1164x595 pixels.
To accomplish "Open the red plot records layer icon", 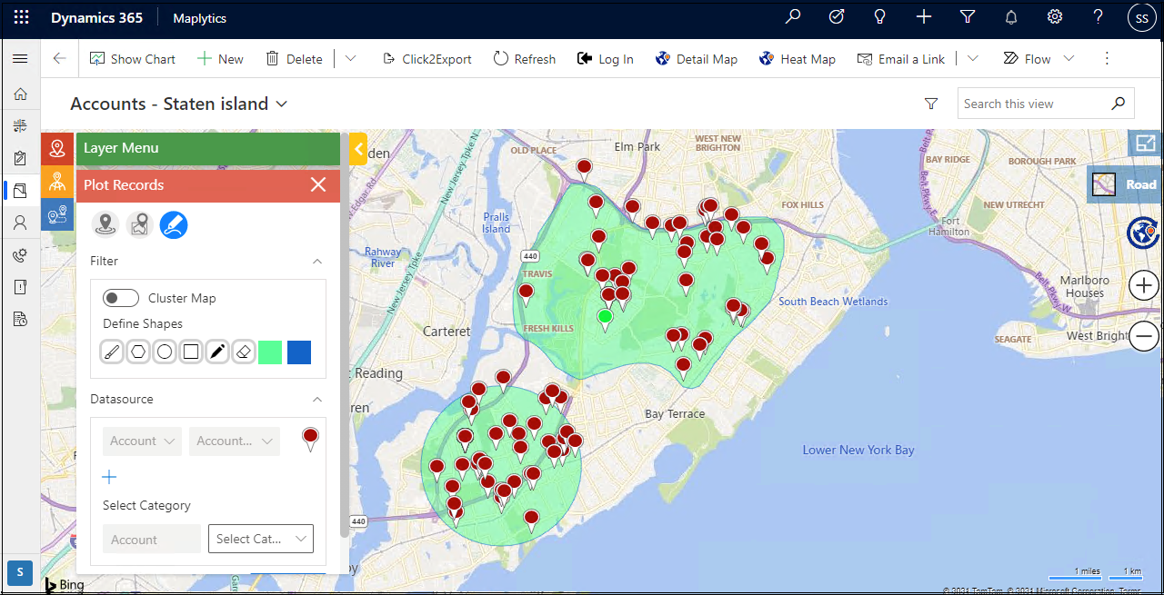I will click(x=57, y=148).
